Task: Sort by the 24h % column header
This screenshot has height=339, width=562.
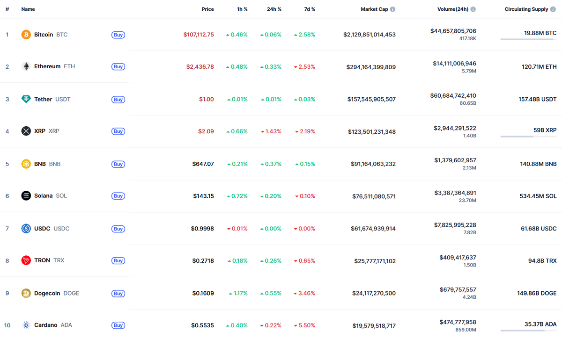Action: [x=274, y=8]
